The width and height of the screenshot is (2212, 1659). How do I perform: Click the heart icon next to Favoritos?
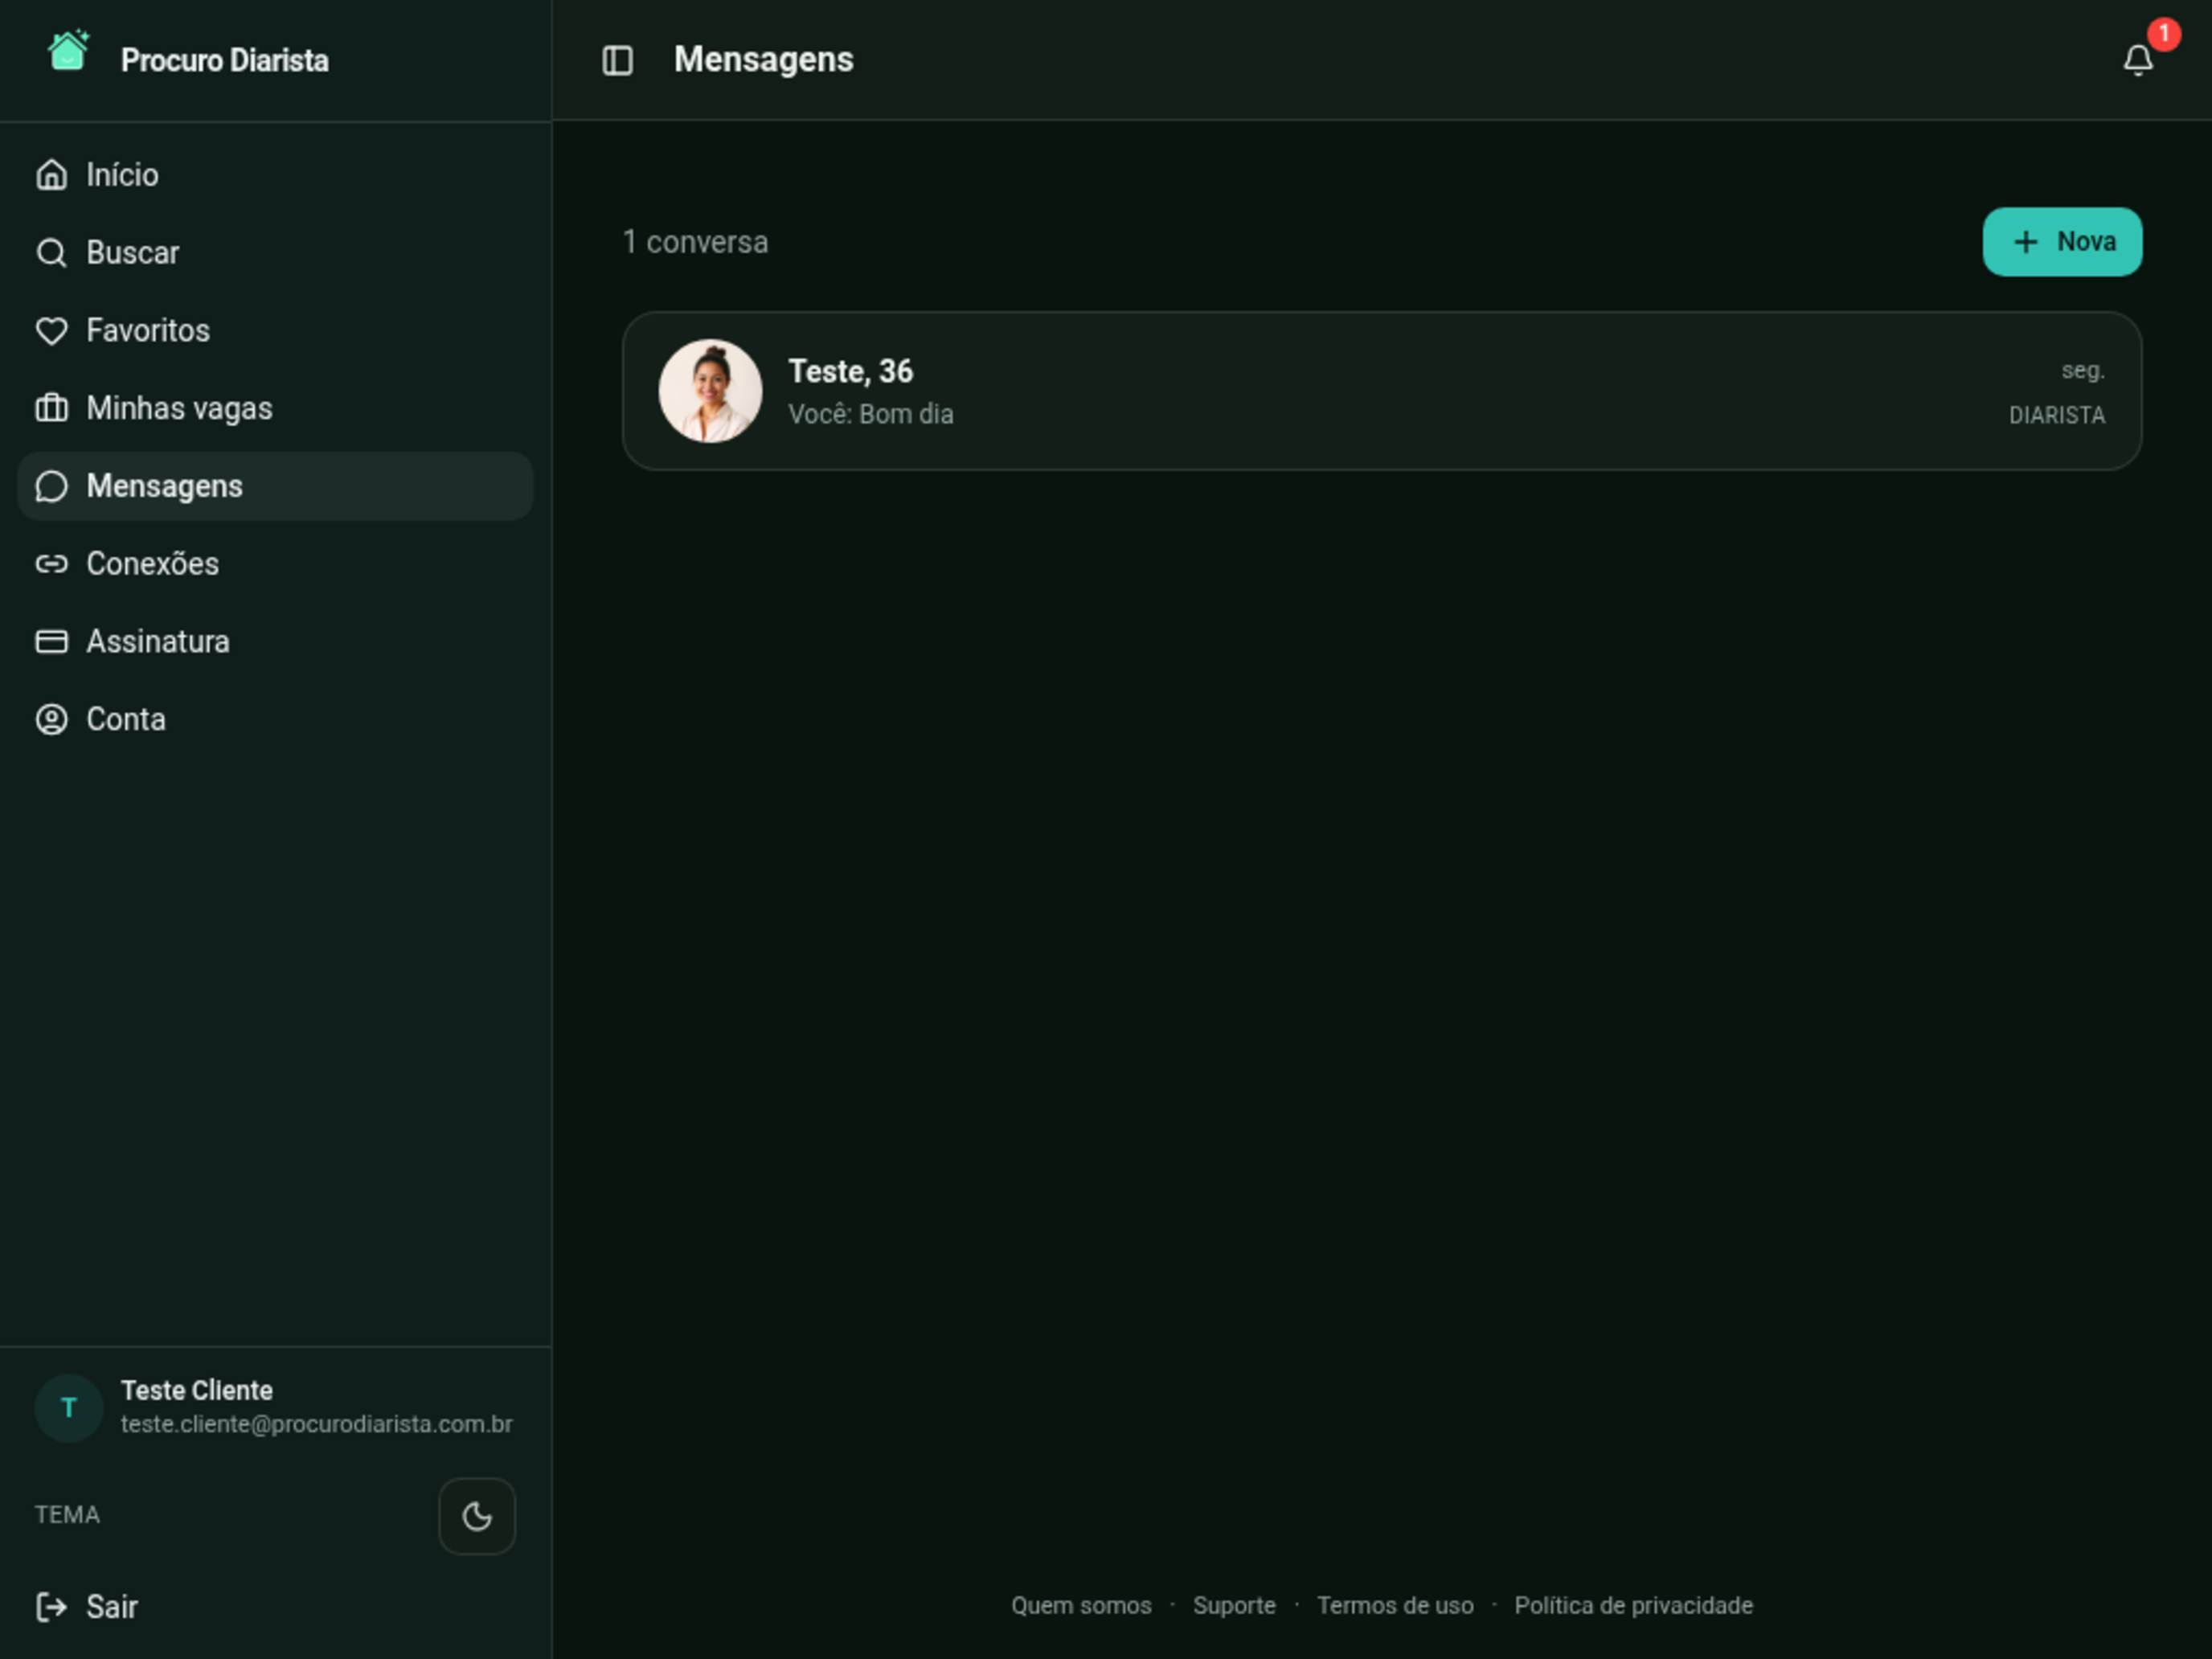(x=52, y=331)
